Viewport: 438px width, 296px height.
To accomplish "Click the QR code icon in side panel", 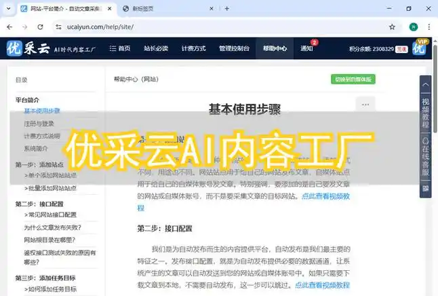I will point(425,188).
